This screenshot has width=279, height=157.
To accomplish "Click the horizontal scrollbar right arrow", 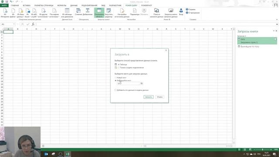I will (231, 146).
